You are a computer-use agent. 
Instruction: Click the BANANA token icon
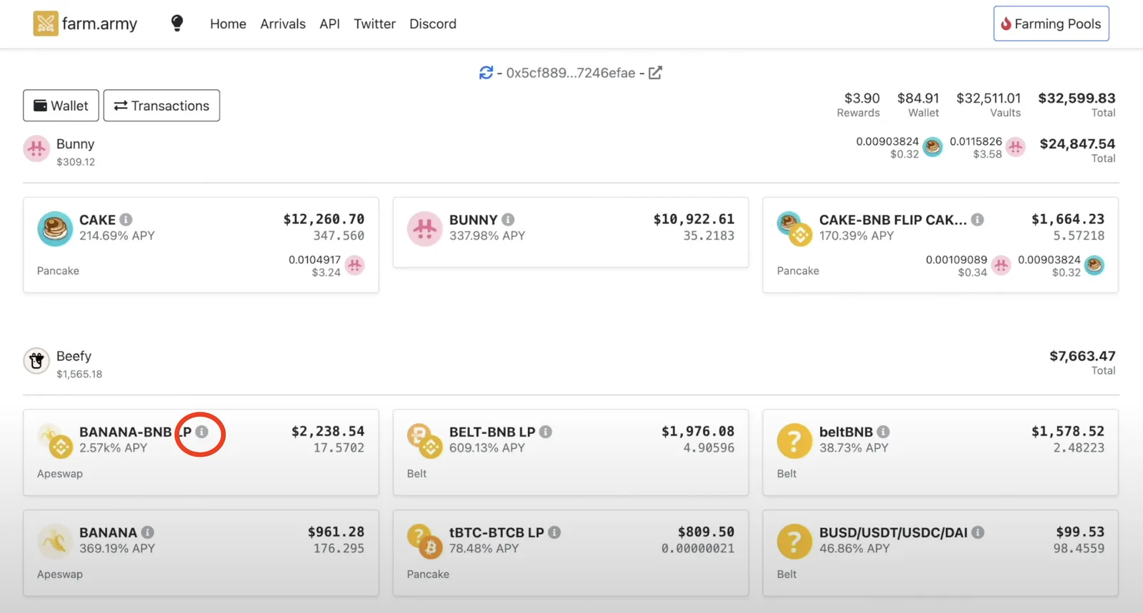[55, 542]
